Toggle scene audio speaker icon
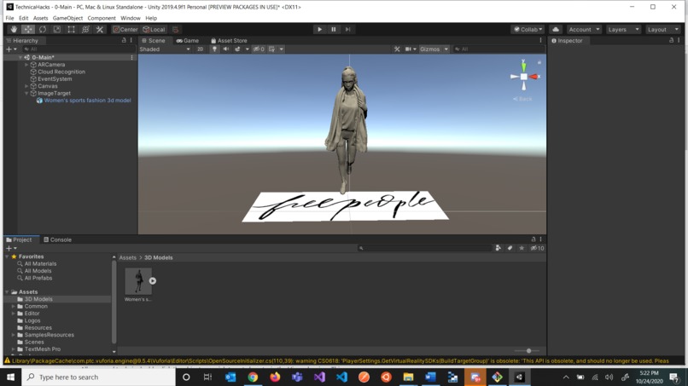This screenshot has height=386, width=688. 226,49
